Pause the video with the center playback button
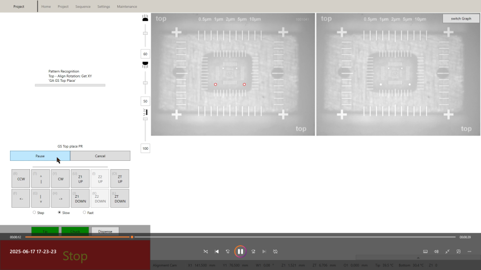The width and height of the screenshot is (481, 270). (240, 252)
